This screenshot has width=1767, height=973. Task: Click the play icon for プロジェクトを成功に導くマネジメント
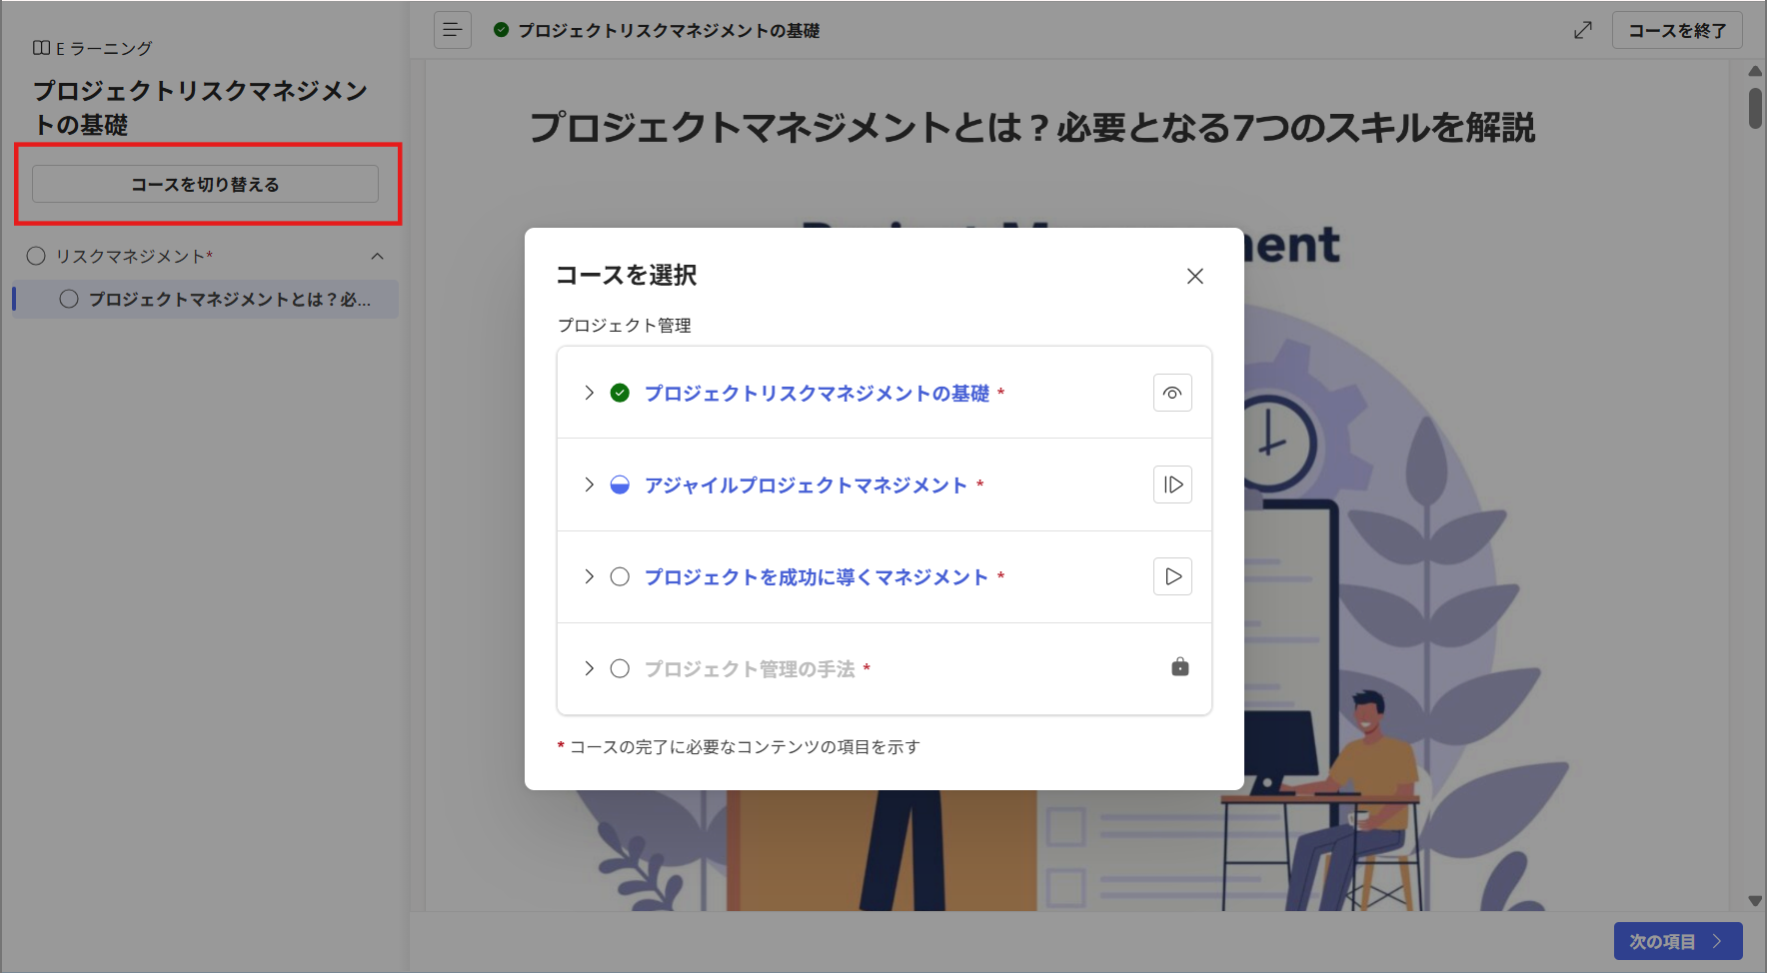click(x=1172, y=576)
